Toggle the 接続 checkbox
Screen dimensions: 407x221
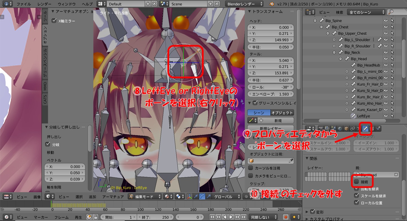(x=357, y=182)
